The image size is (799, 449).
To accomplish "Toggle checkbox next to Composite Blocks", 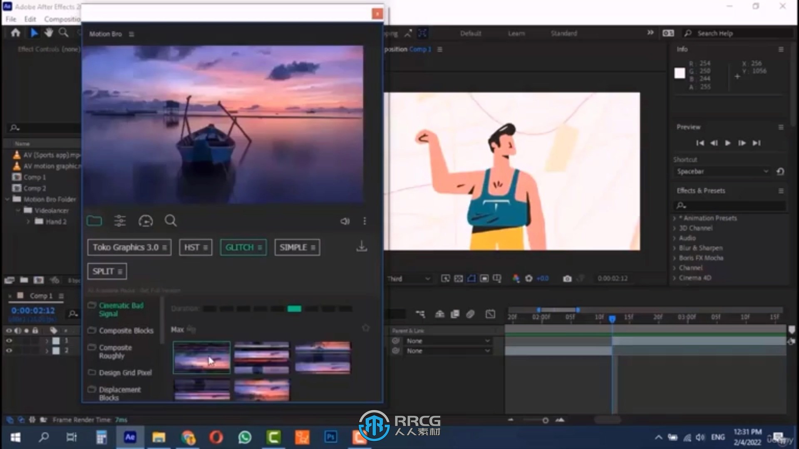I will pyautogui.click(x=92, y=330).
